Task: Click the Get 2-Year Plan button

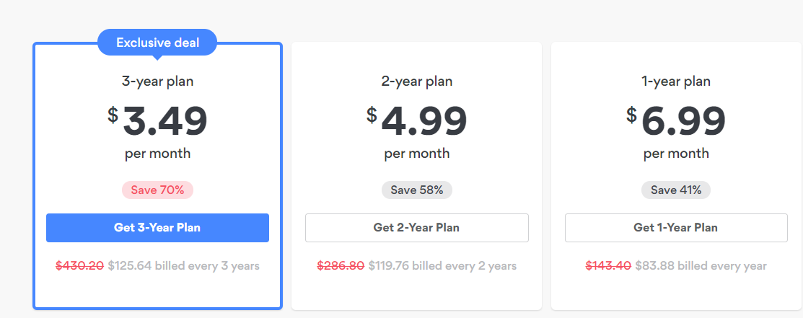Action: [x=417, y=228]
